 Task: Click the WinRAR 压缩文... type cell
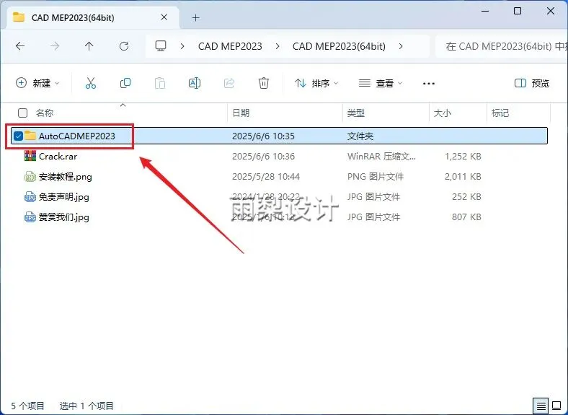coord(381,157)
